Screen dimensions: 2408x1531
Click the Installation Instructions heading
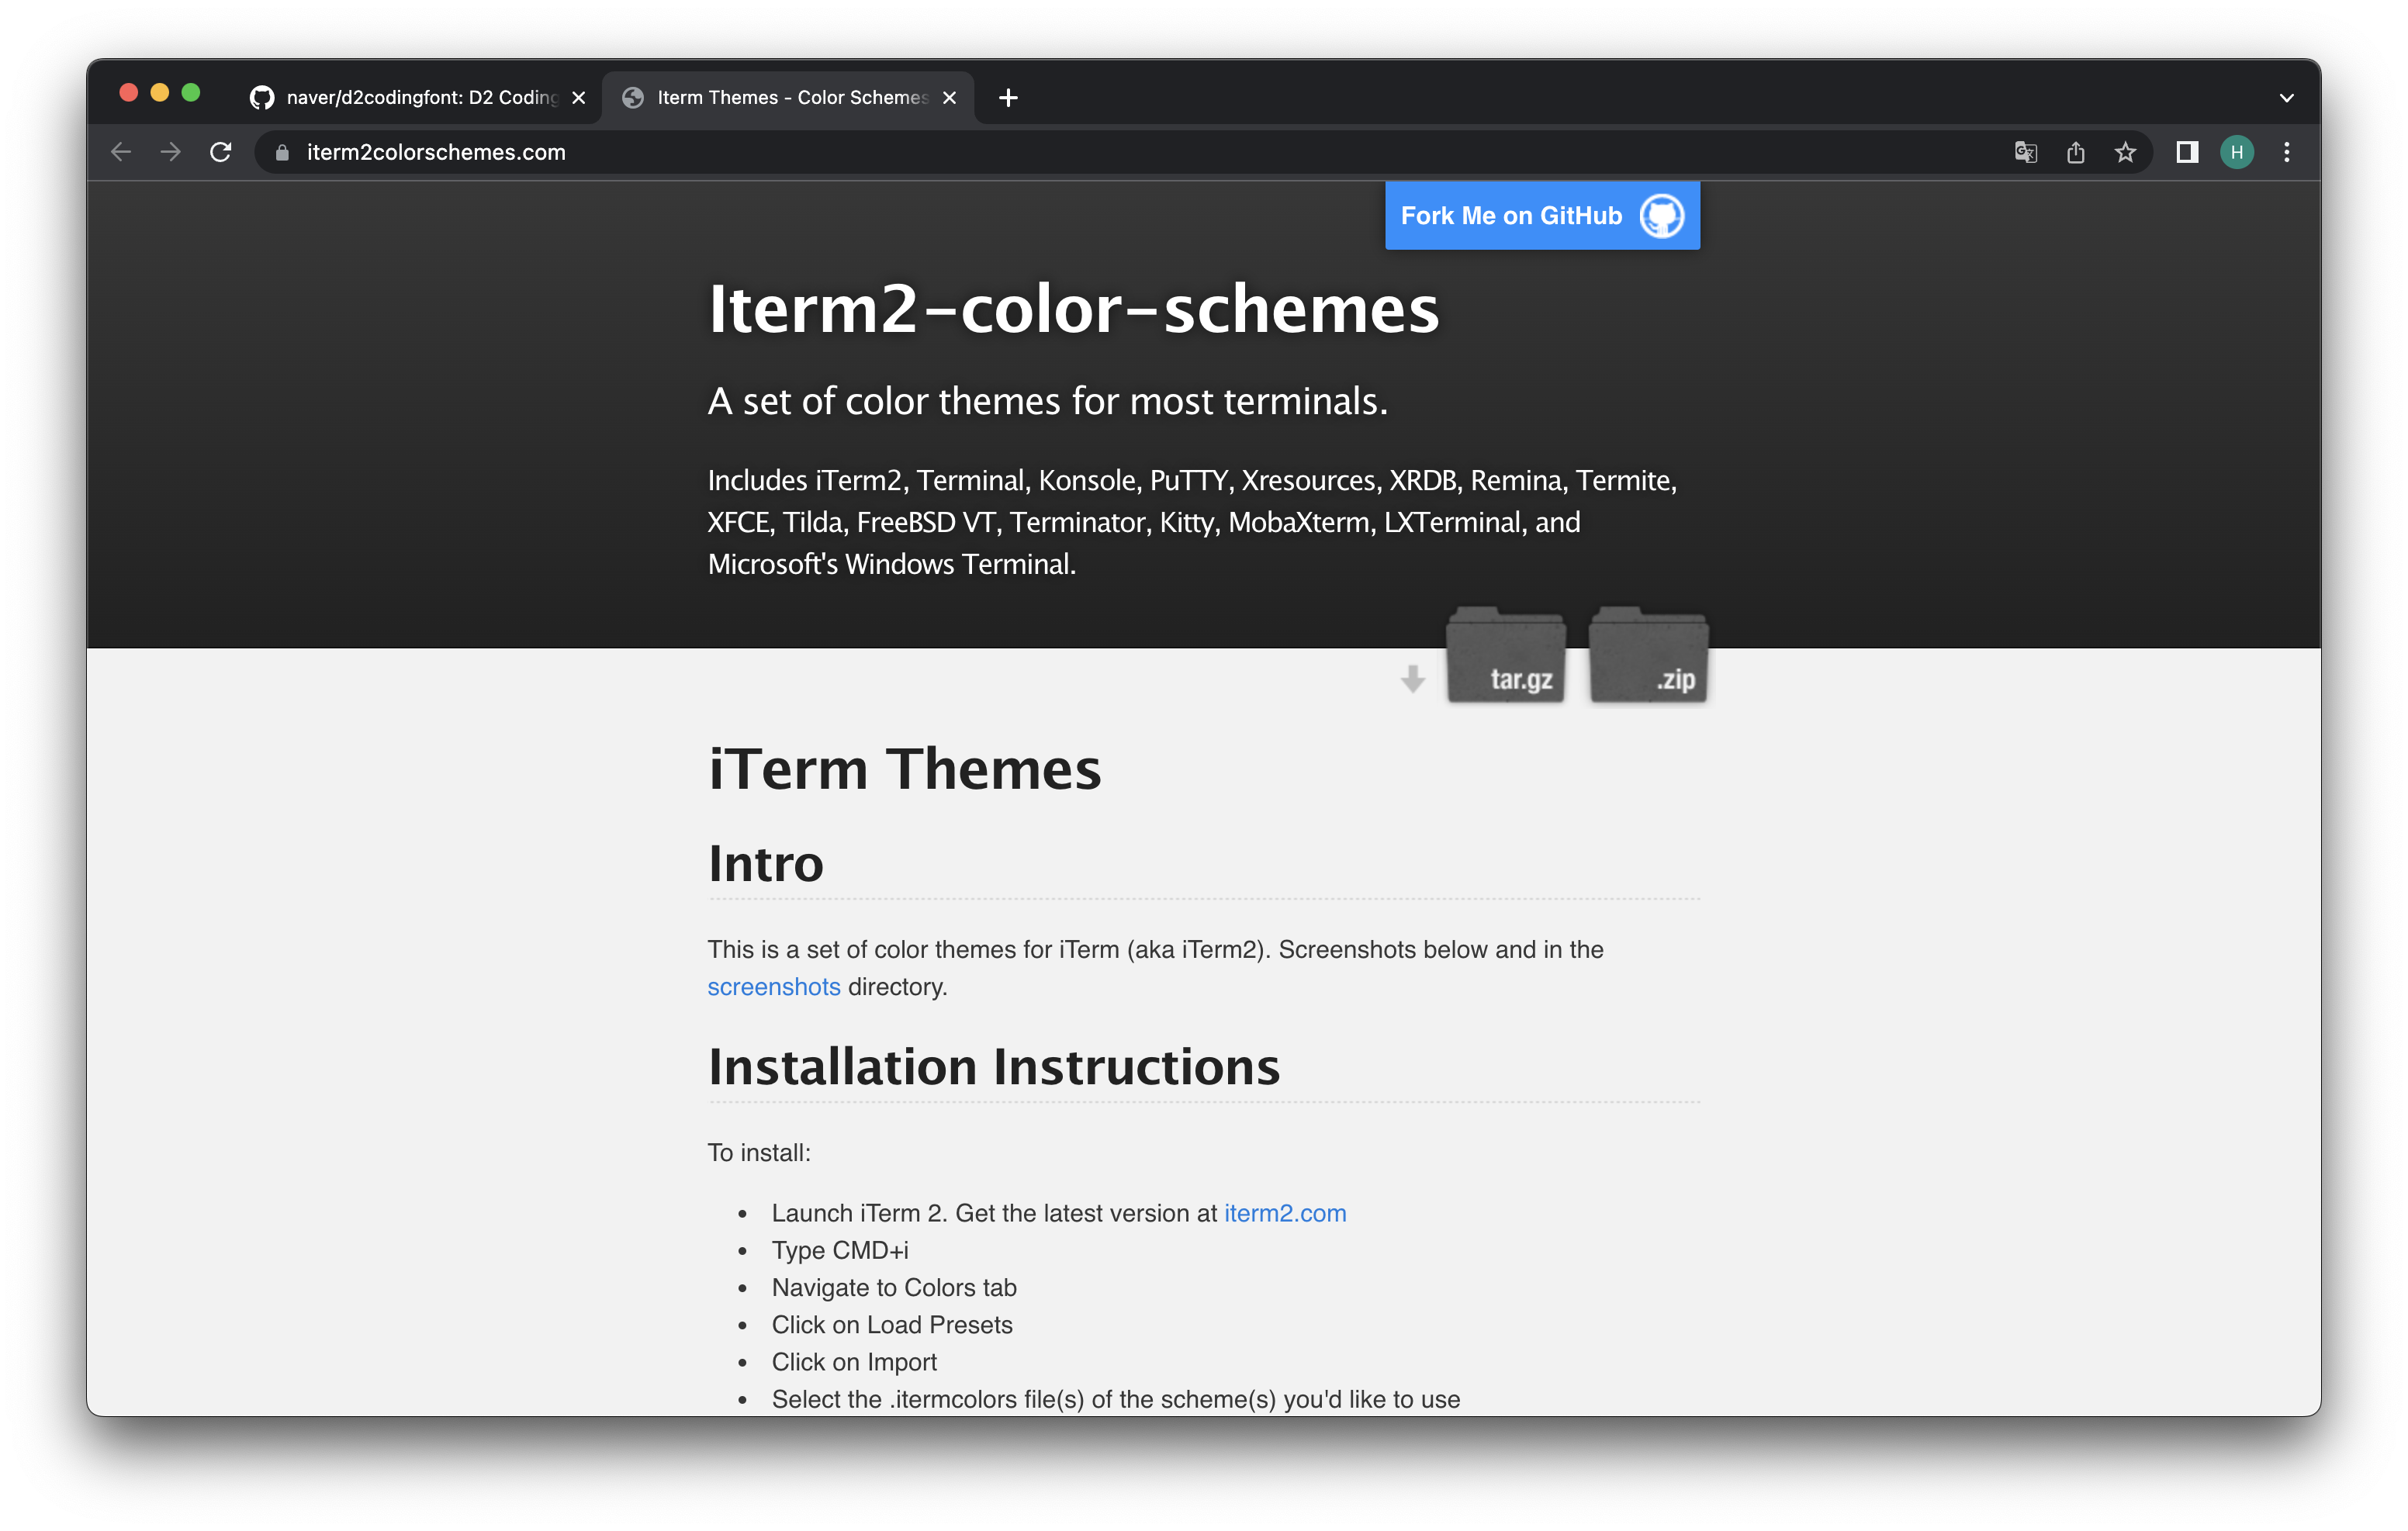pos(994,1066)
